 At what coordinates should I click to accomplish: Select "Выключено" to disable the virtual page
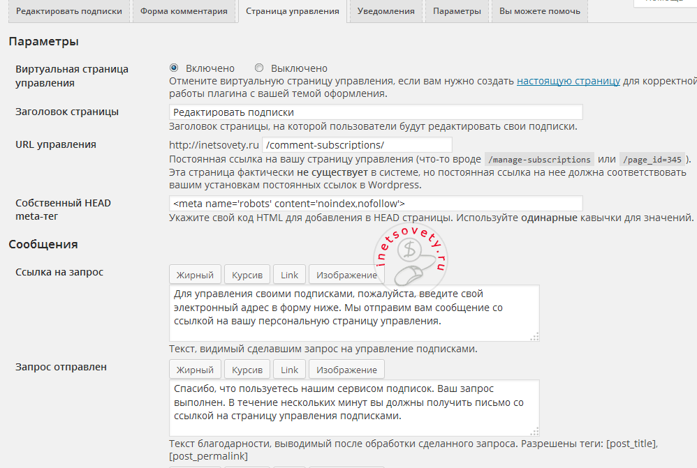[x=258, y=68]
